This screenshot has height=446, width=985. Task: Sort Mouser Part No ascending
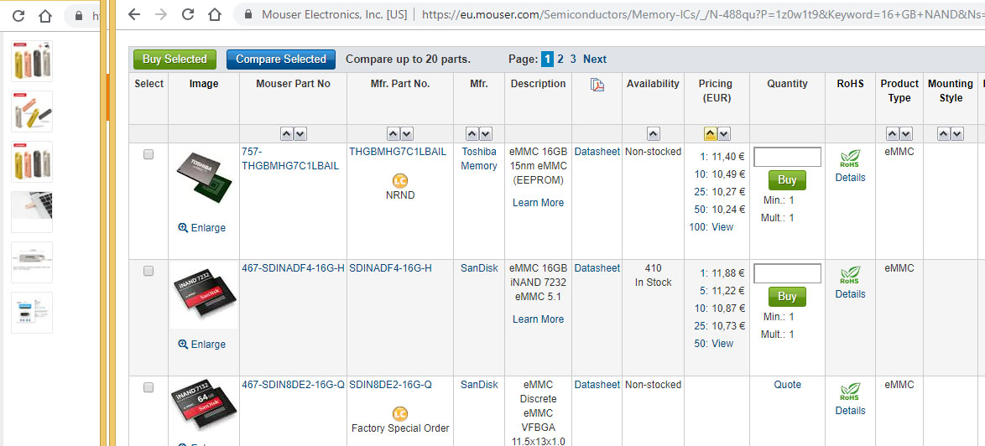(286, 133)
